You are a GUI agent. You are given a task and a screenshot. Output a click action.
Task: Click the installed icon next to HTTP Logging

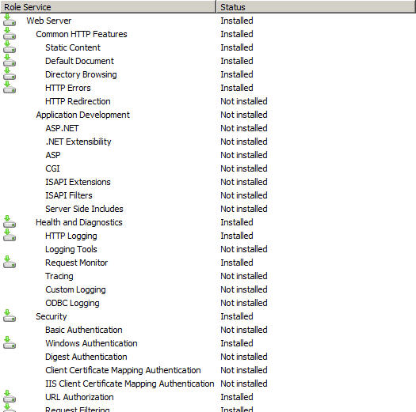tap(10, 236)
